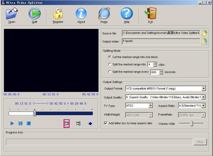Click the Volume slider handle
This screenshot has height=156, width=213.
[191, 123]
